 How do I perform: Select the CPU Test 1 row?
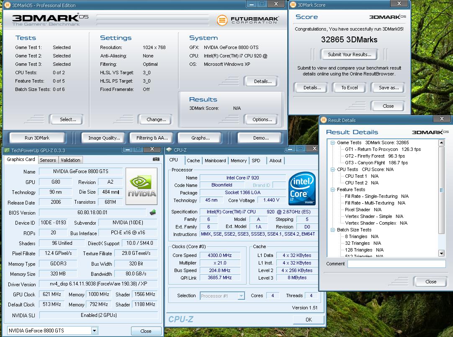[x=361, y=176]
